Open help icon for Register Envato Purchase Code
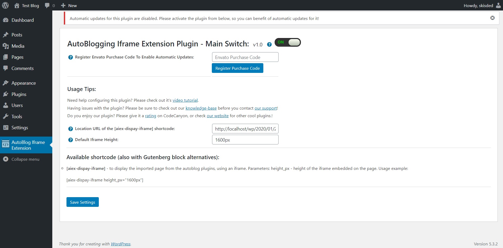 coord(70,57)
